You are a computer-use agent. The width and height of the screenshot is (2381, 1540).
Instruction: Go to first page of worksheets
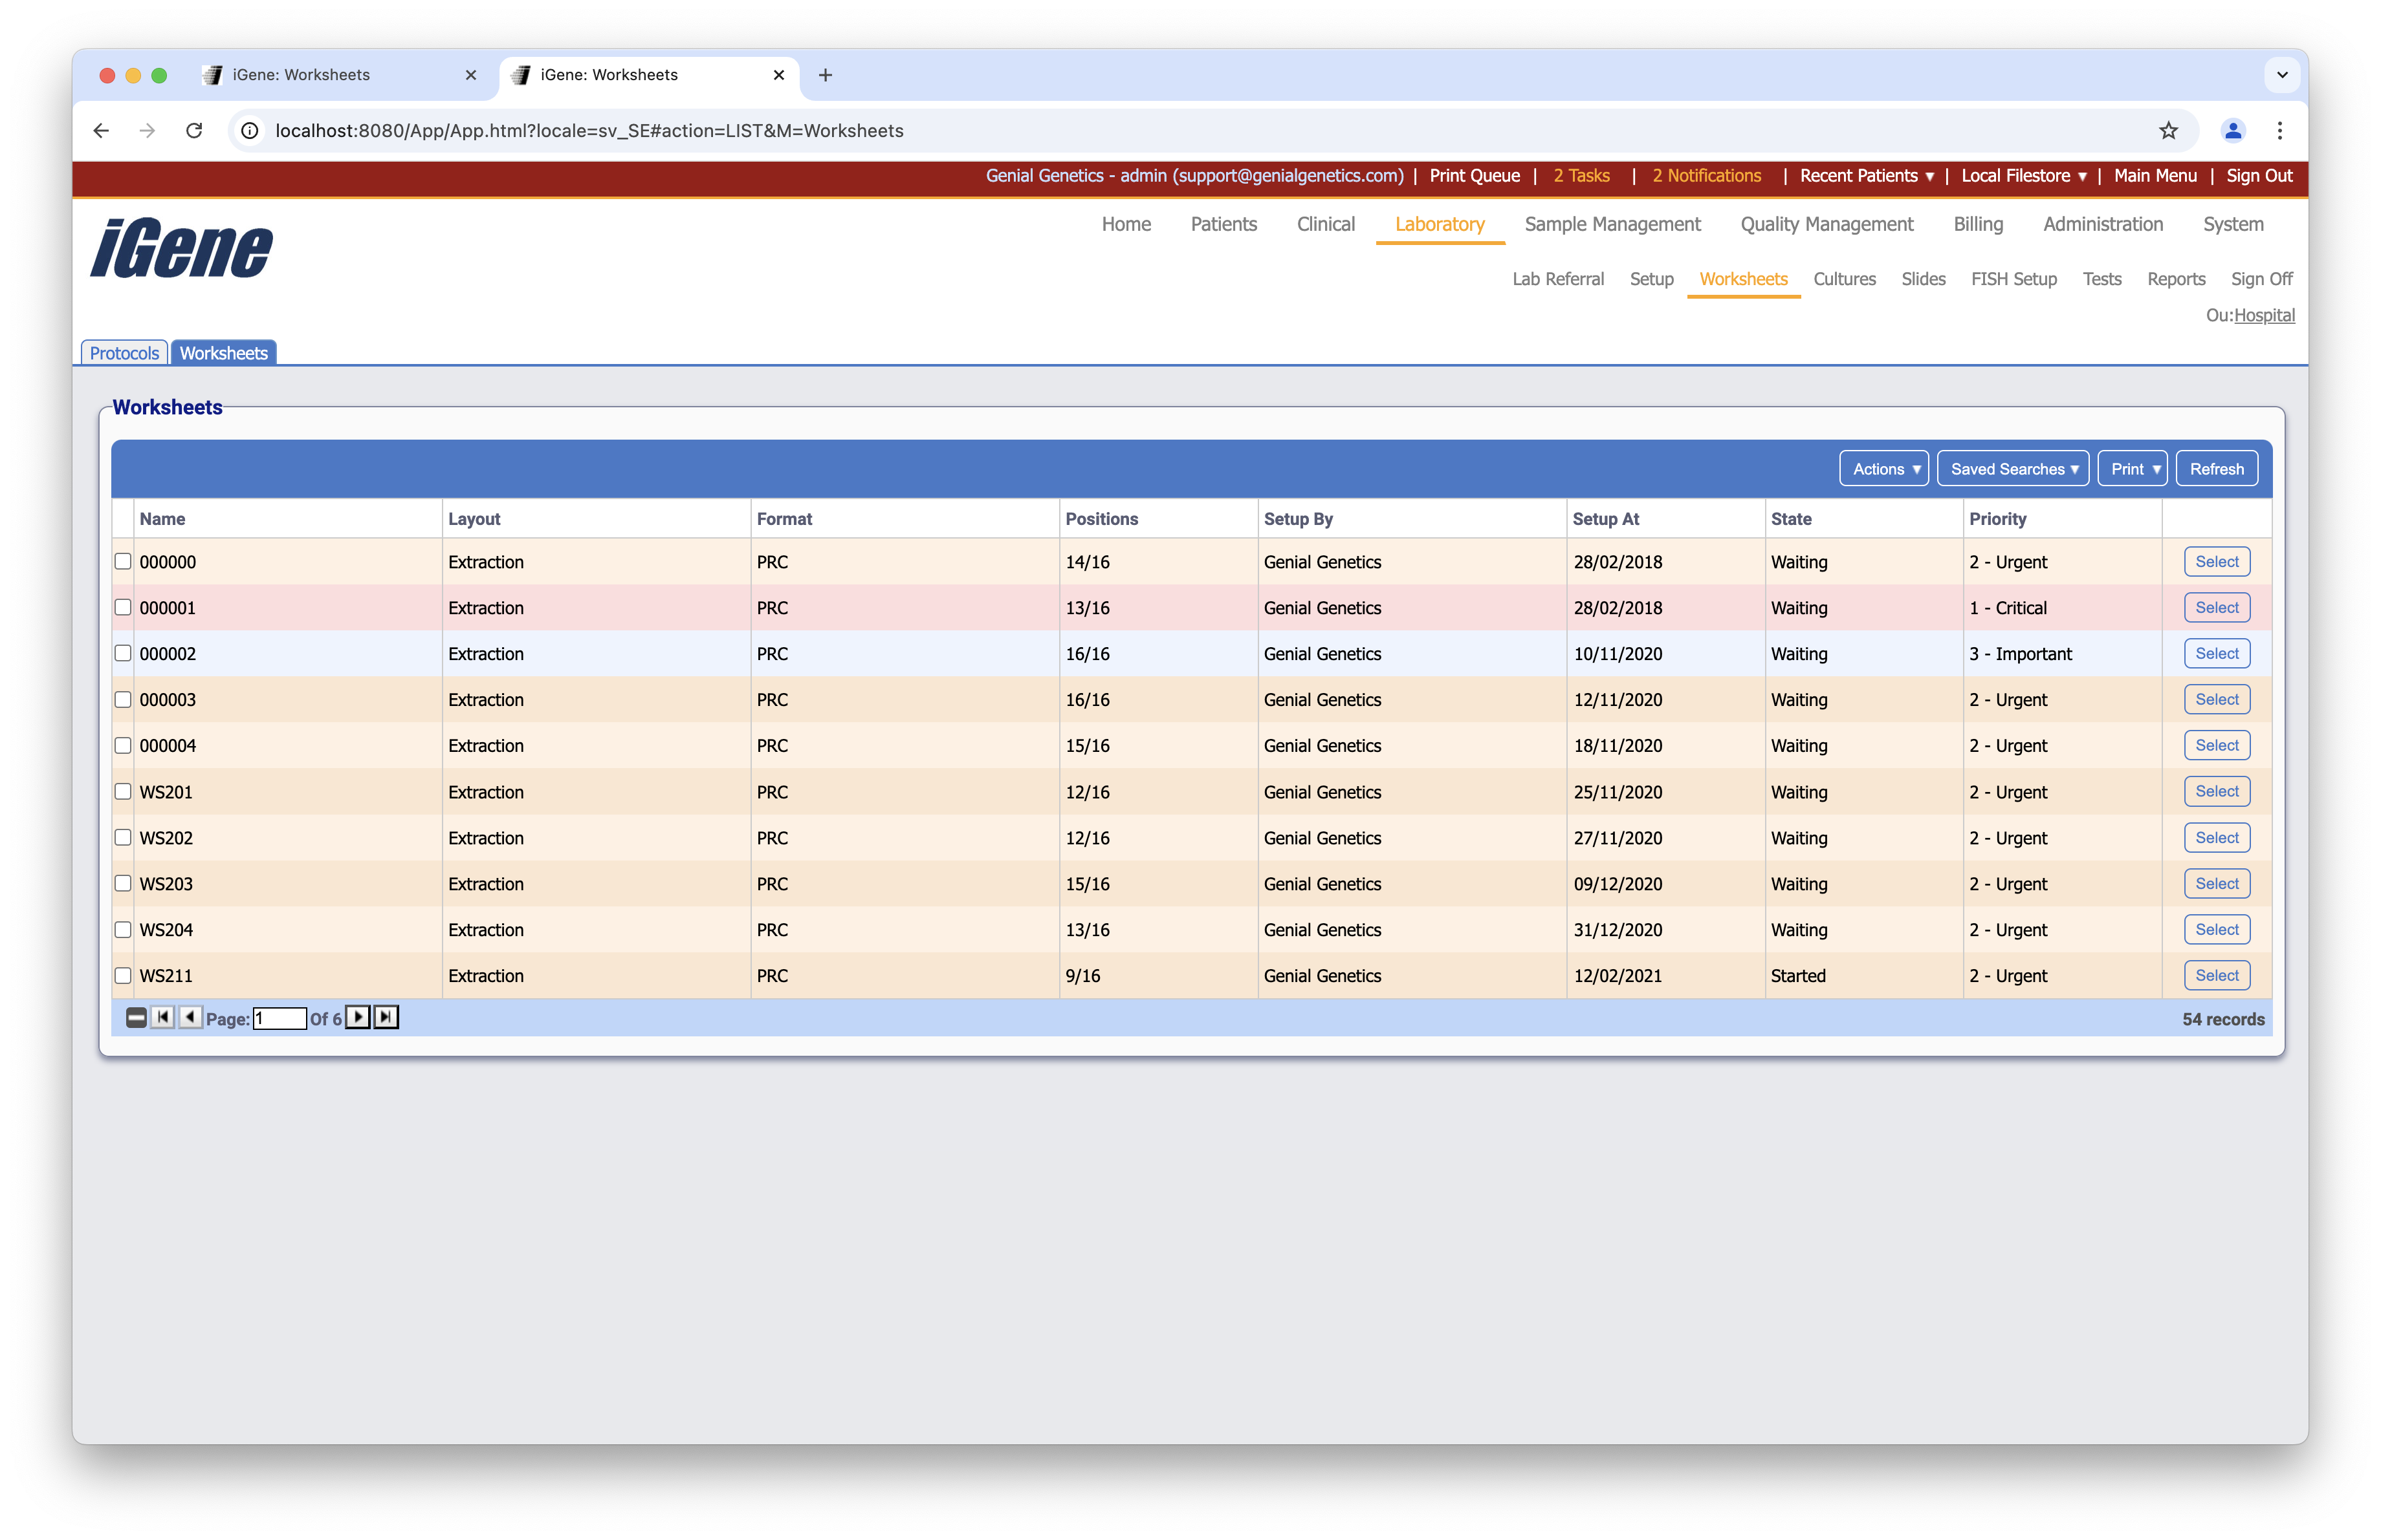[162, 1018]
